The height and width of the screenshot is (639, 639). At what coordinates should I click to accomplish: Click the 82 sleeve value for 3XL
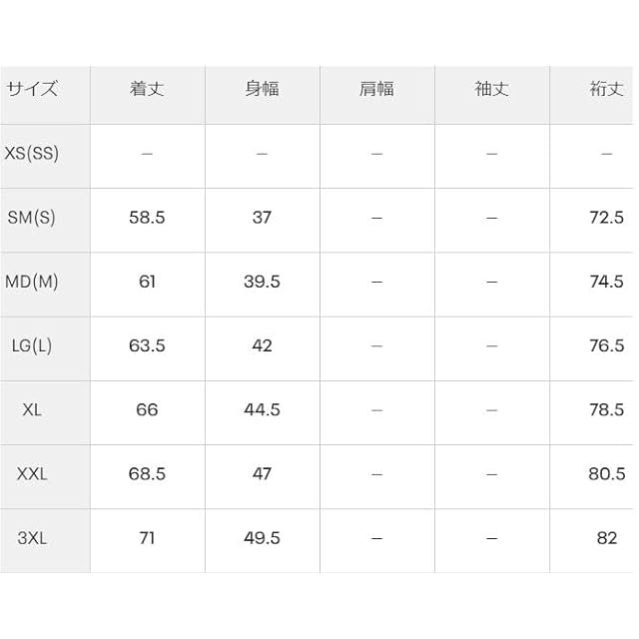pyautogui.click(x=606, y=537)
